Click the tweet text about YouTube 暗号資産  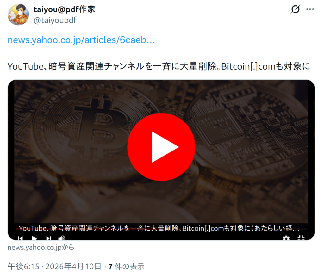click(159, 66)
